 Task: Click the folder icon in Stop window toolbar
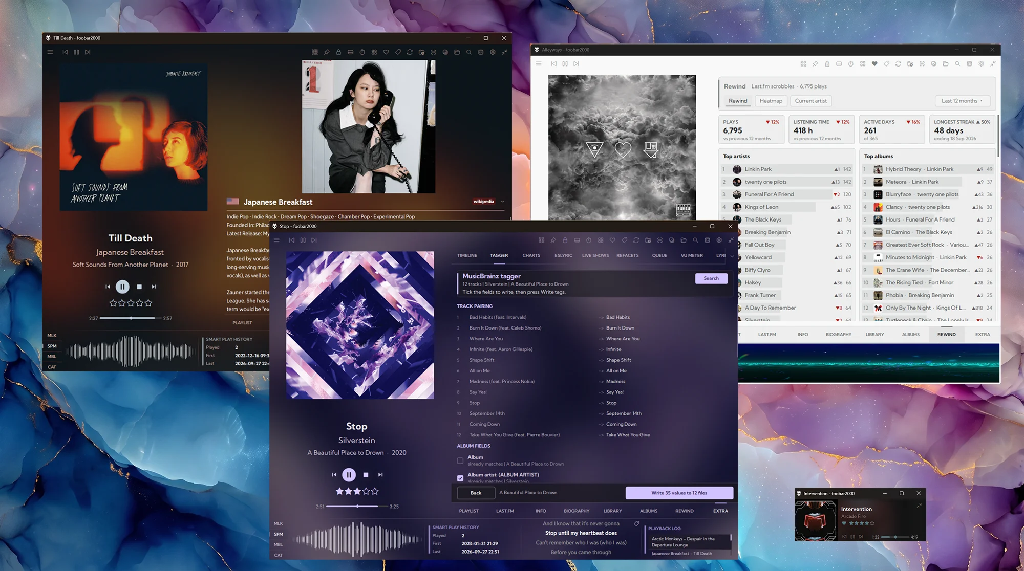684,240
